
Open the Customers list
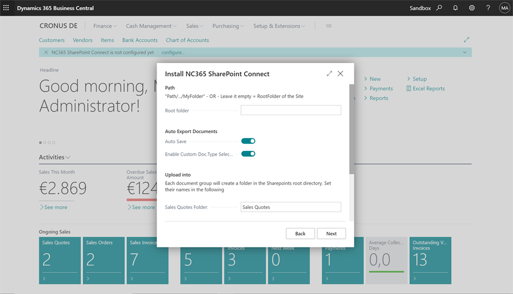point(52,40)
